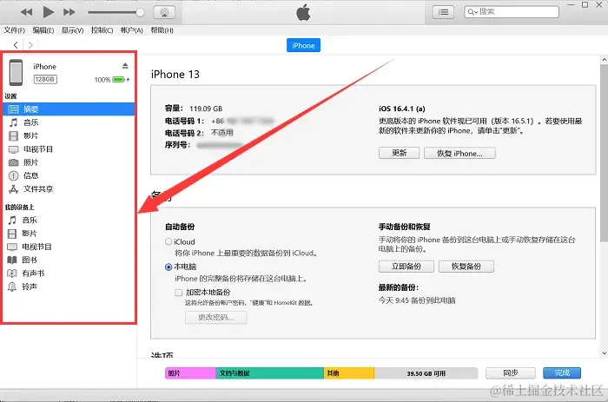Screen dimensions: 608x402
Task: Adjust the volume slider knob
Action: click(140, 12)
